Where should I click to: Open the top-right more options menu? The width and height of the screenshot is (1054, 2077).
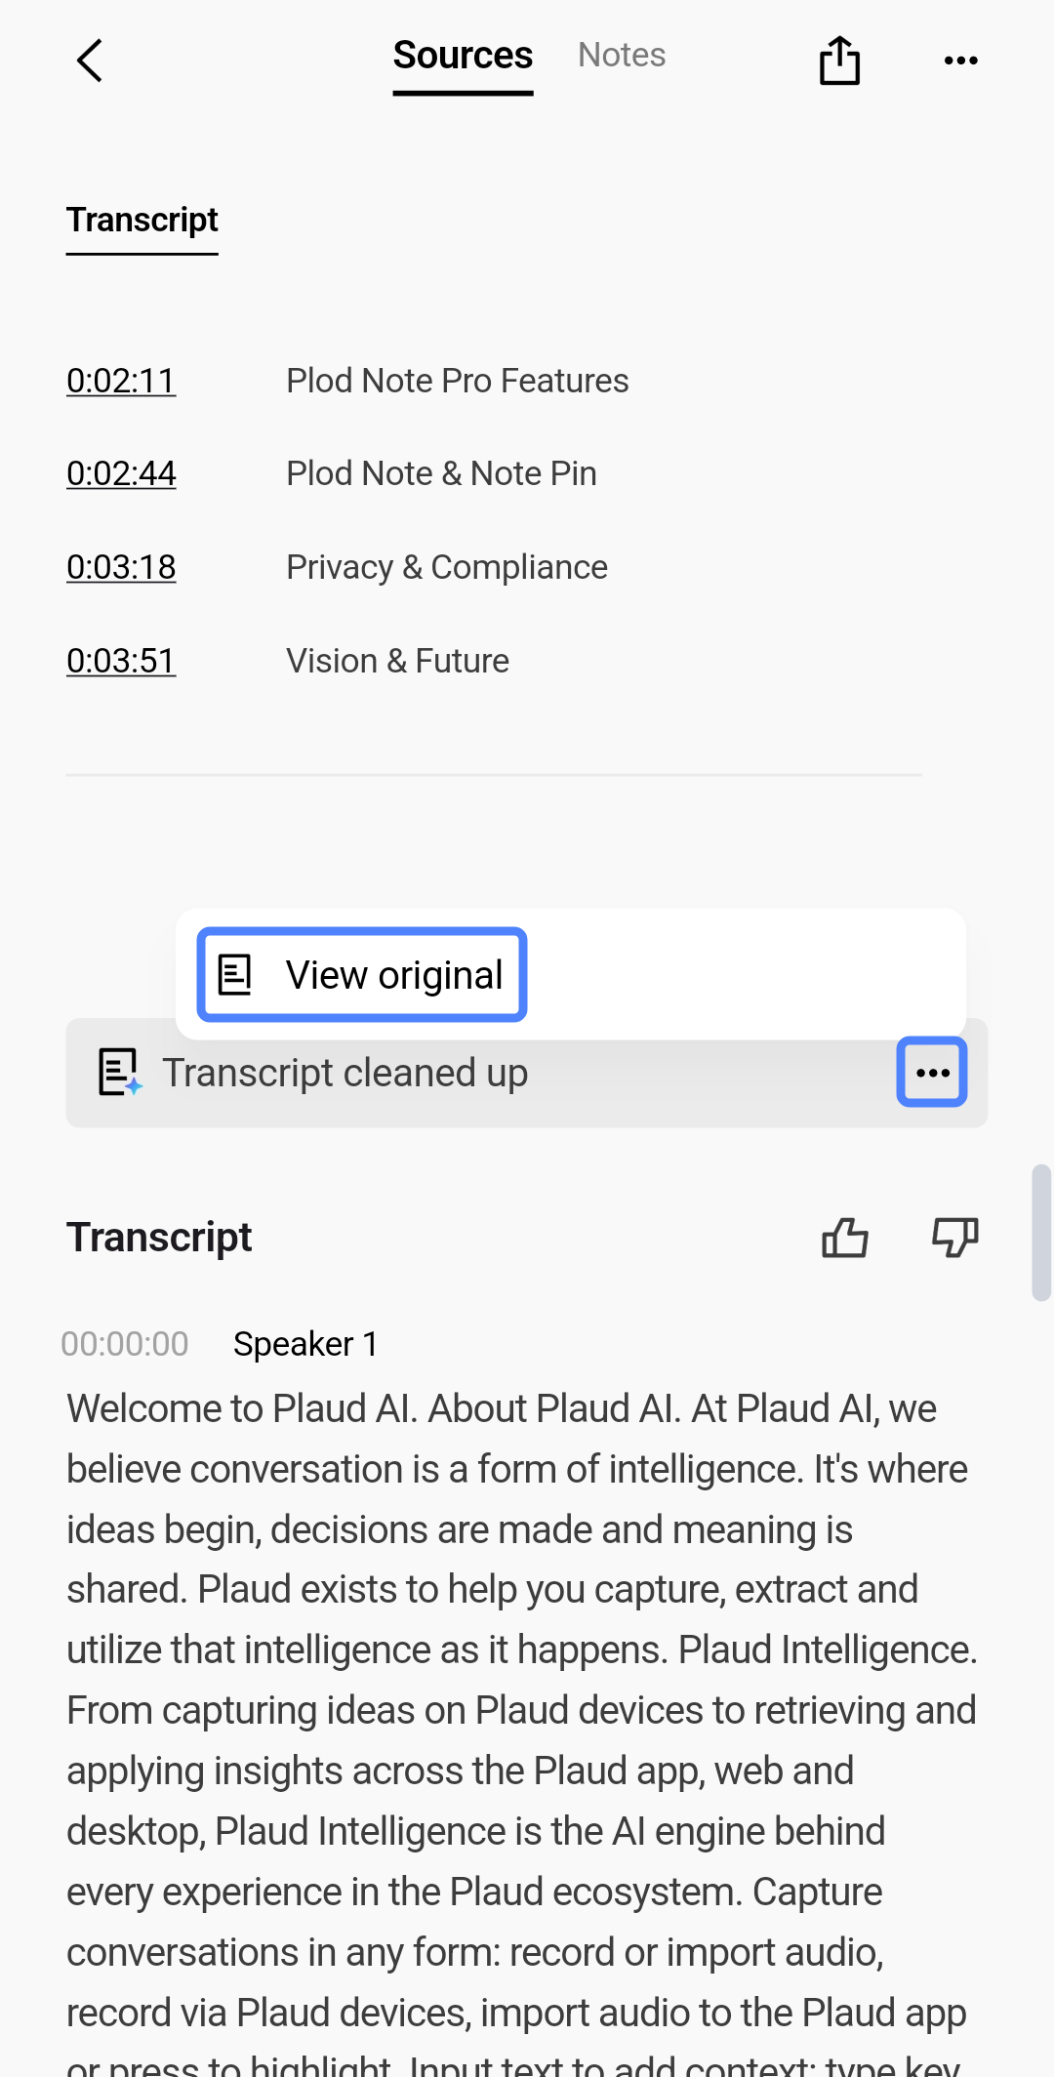961,61
